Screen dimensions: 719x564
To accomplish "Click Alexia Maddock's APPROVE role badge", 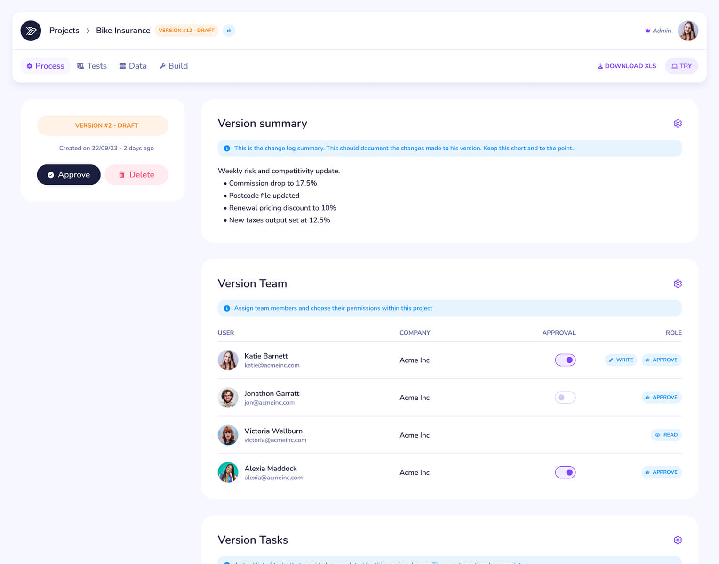I will [661, 472].
